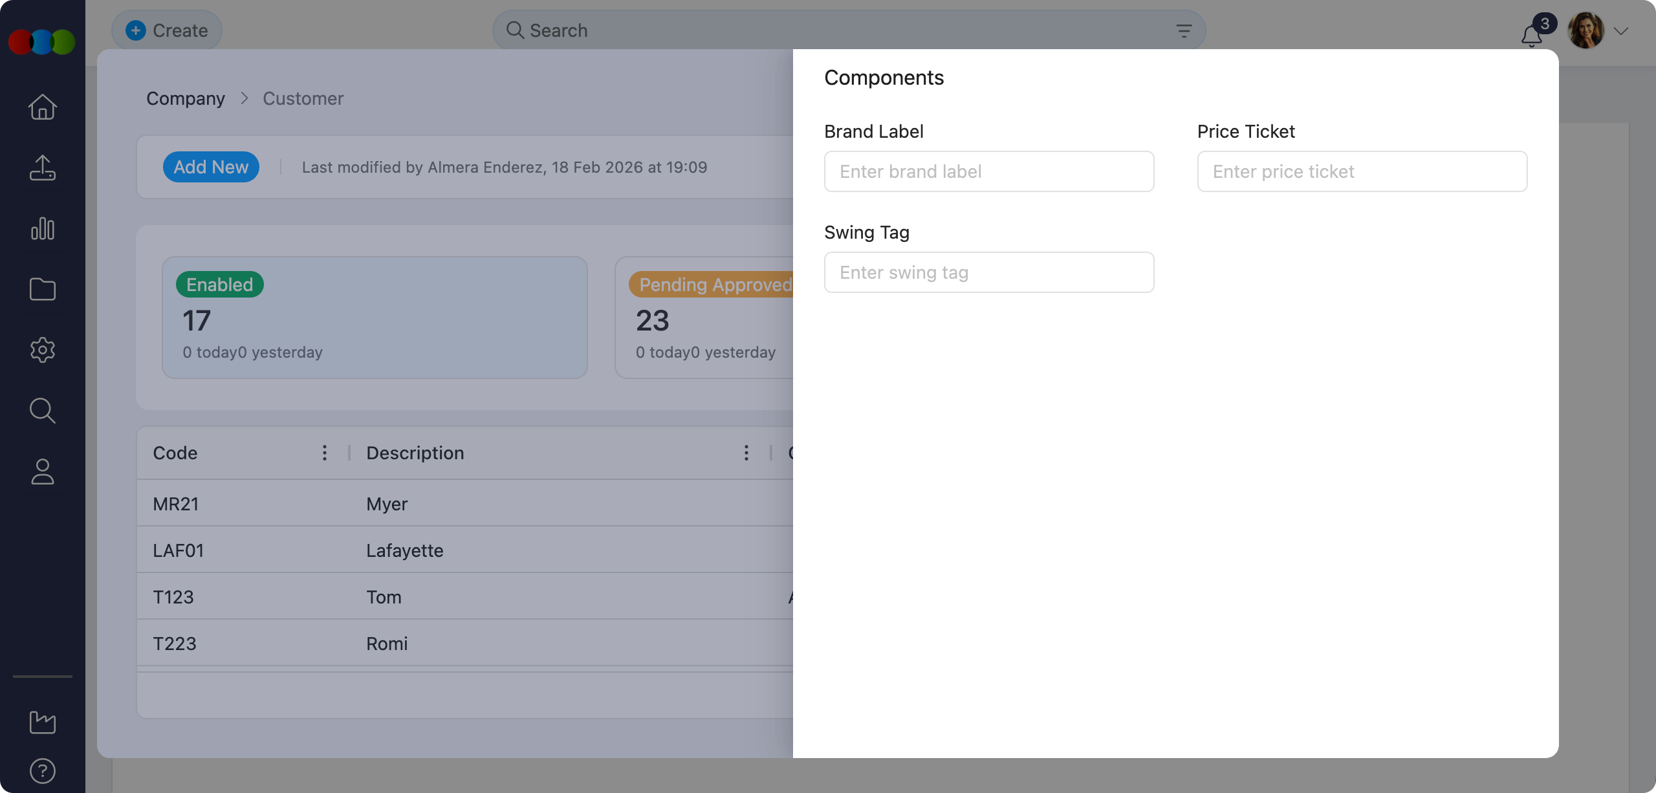Open the User profile icon in the sidebar
Image resolution: width=1656 pixels, height=793 pixels.
tap(42, 472)
